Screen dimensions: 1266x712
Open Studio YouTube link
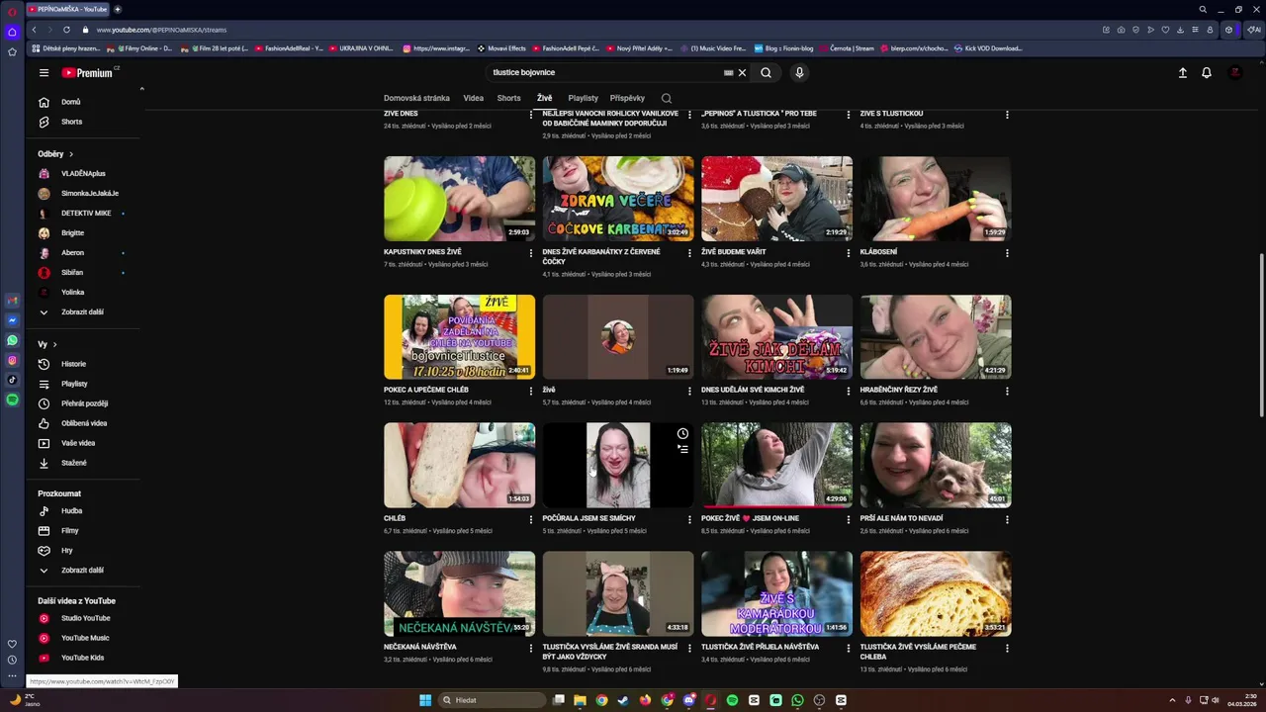(83, 618)
